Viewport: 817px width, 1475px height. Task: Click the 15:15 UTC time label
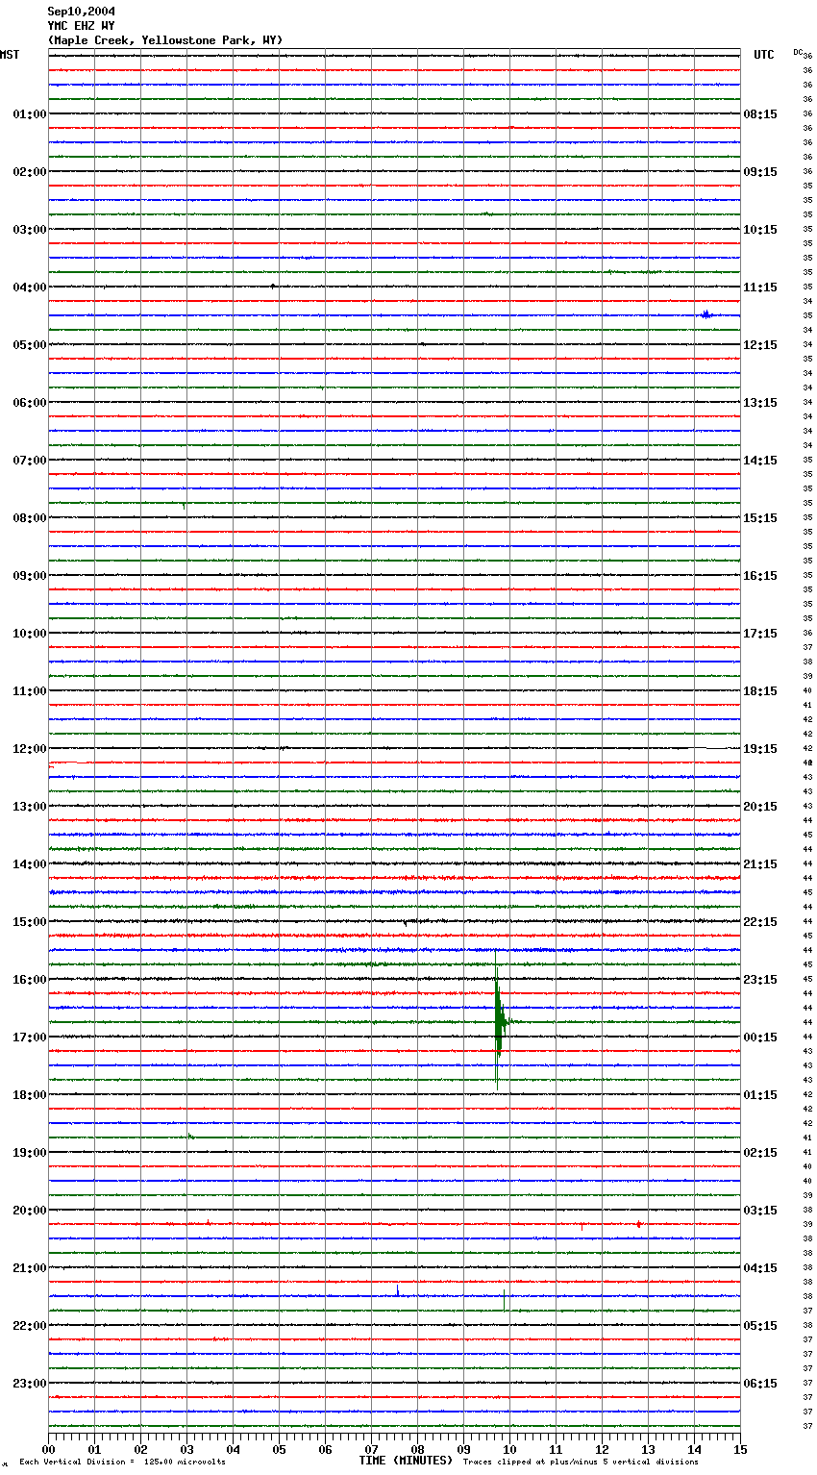point(760,518)
